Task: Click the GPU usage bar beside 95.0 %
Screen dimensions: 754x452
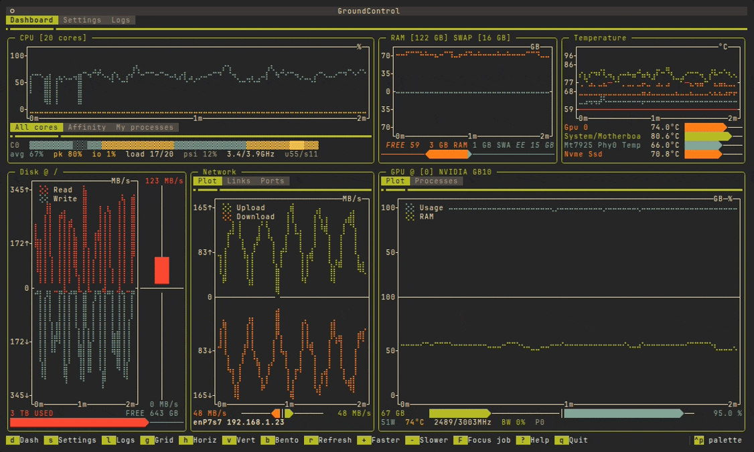Action: click(x=623, y=413)
